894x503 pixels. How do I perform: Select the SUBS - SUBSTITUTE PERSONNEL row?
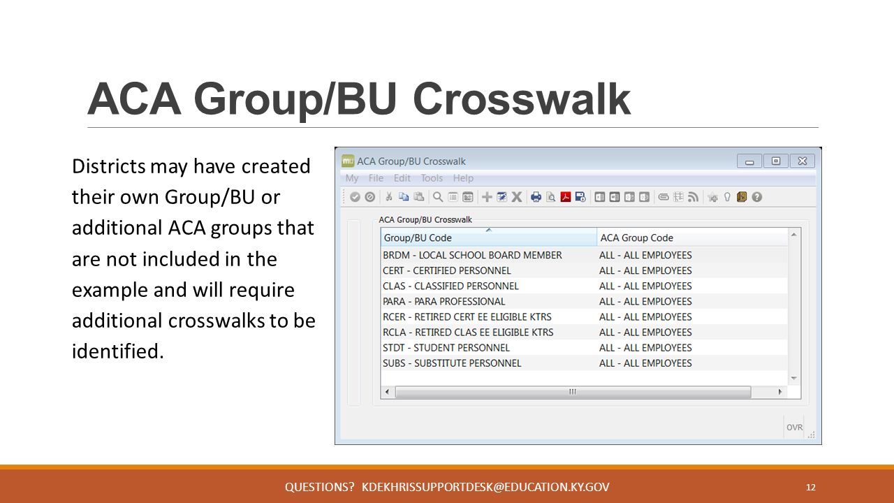coord(584,363)
